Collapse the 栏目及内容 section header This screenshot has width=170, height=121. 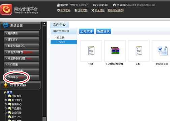pos(21,85)
